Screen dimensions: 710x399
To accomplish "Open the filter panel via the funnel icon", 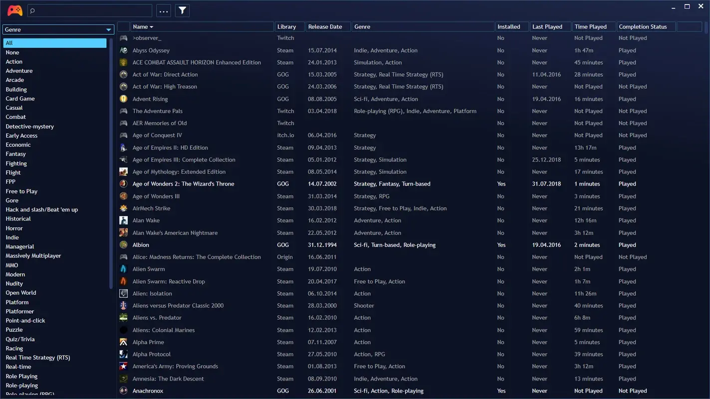I will [x=182, y=10].
